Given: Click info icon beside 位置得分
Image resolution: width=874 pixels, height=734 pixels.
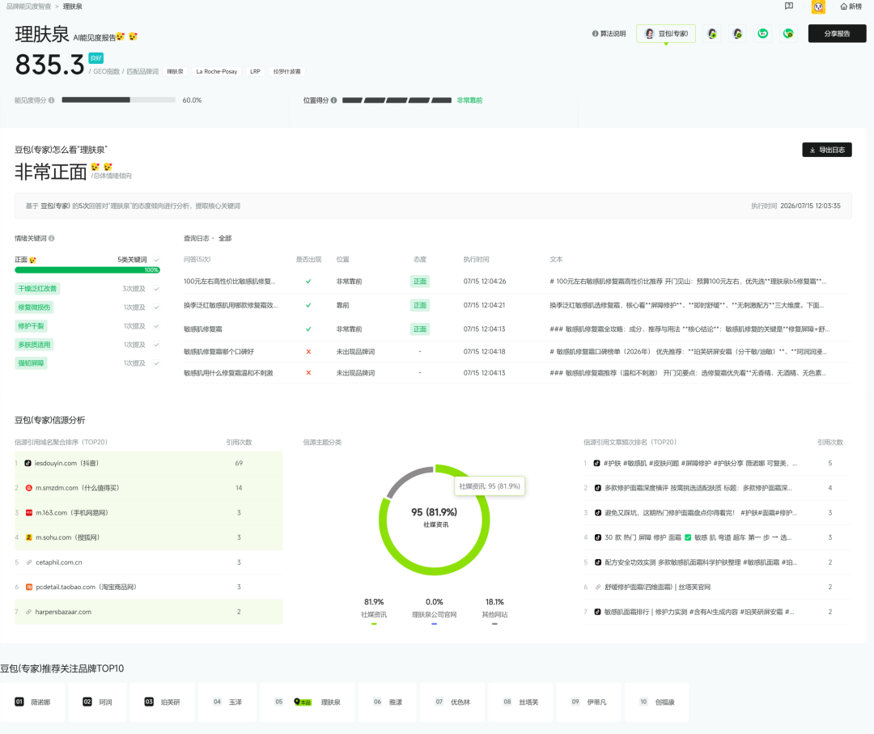Looking at the screenshot, I should point(334,100).
